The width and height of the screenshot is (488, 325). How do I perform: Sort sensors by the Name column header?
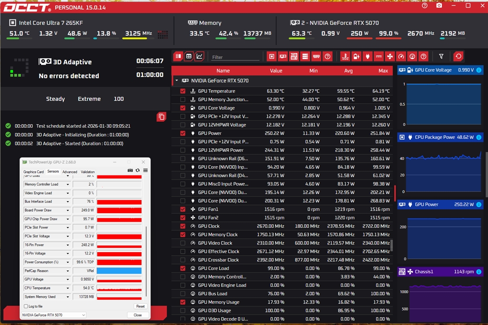click(x=223, y=71)
